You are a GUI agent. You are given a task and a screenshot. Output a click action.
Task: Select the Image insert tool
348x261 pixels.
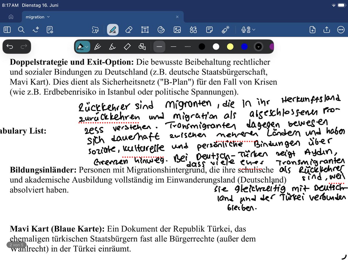[177, 30]
